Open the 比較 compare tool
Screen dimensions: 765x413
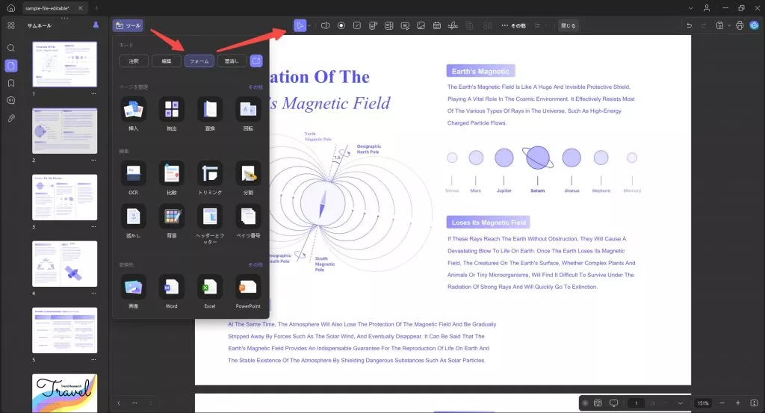point(172,173)
